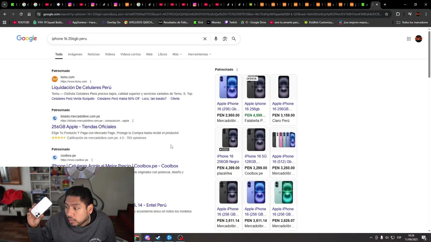The image size is (431, 242).
Task: Switch to the Web tab
Action: (149, 54)
